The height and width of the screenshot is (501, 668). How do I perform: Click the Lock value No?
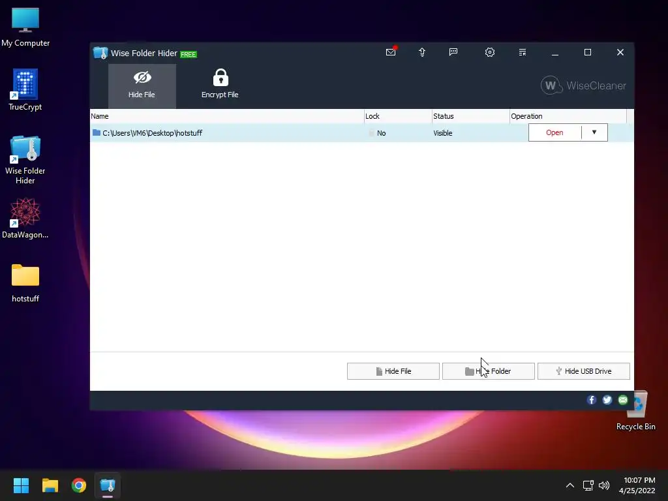381,133
